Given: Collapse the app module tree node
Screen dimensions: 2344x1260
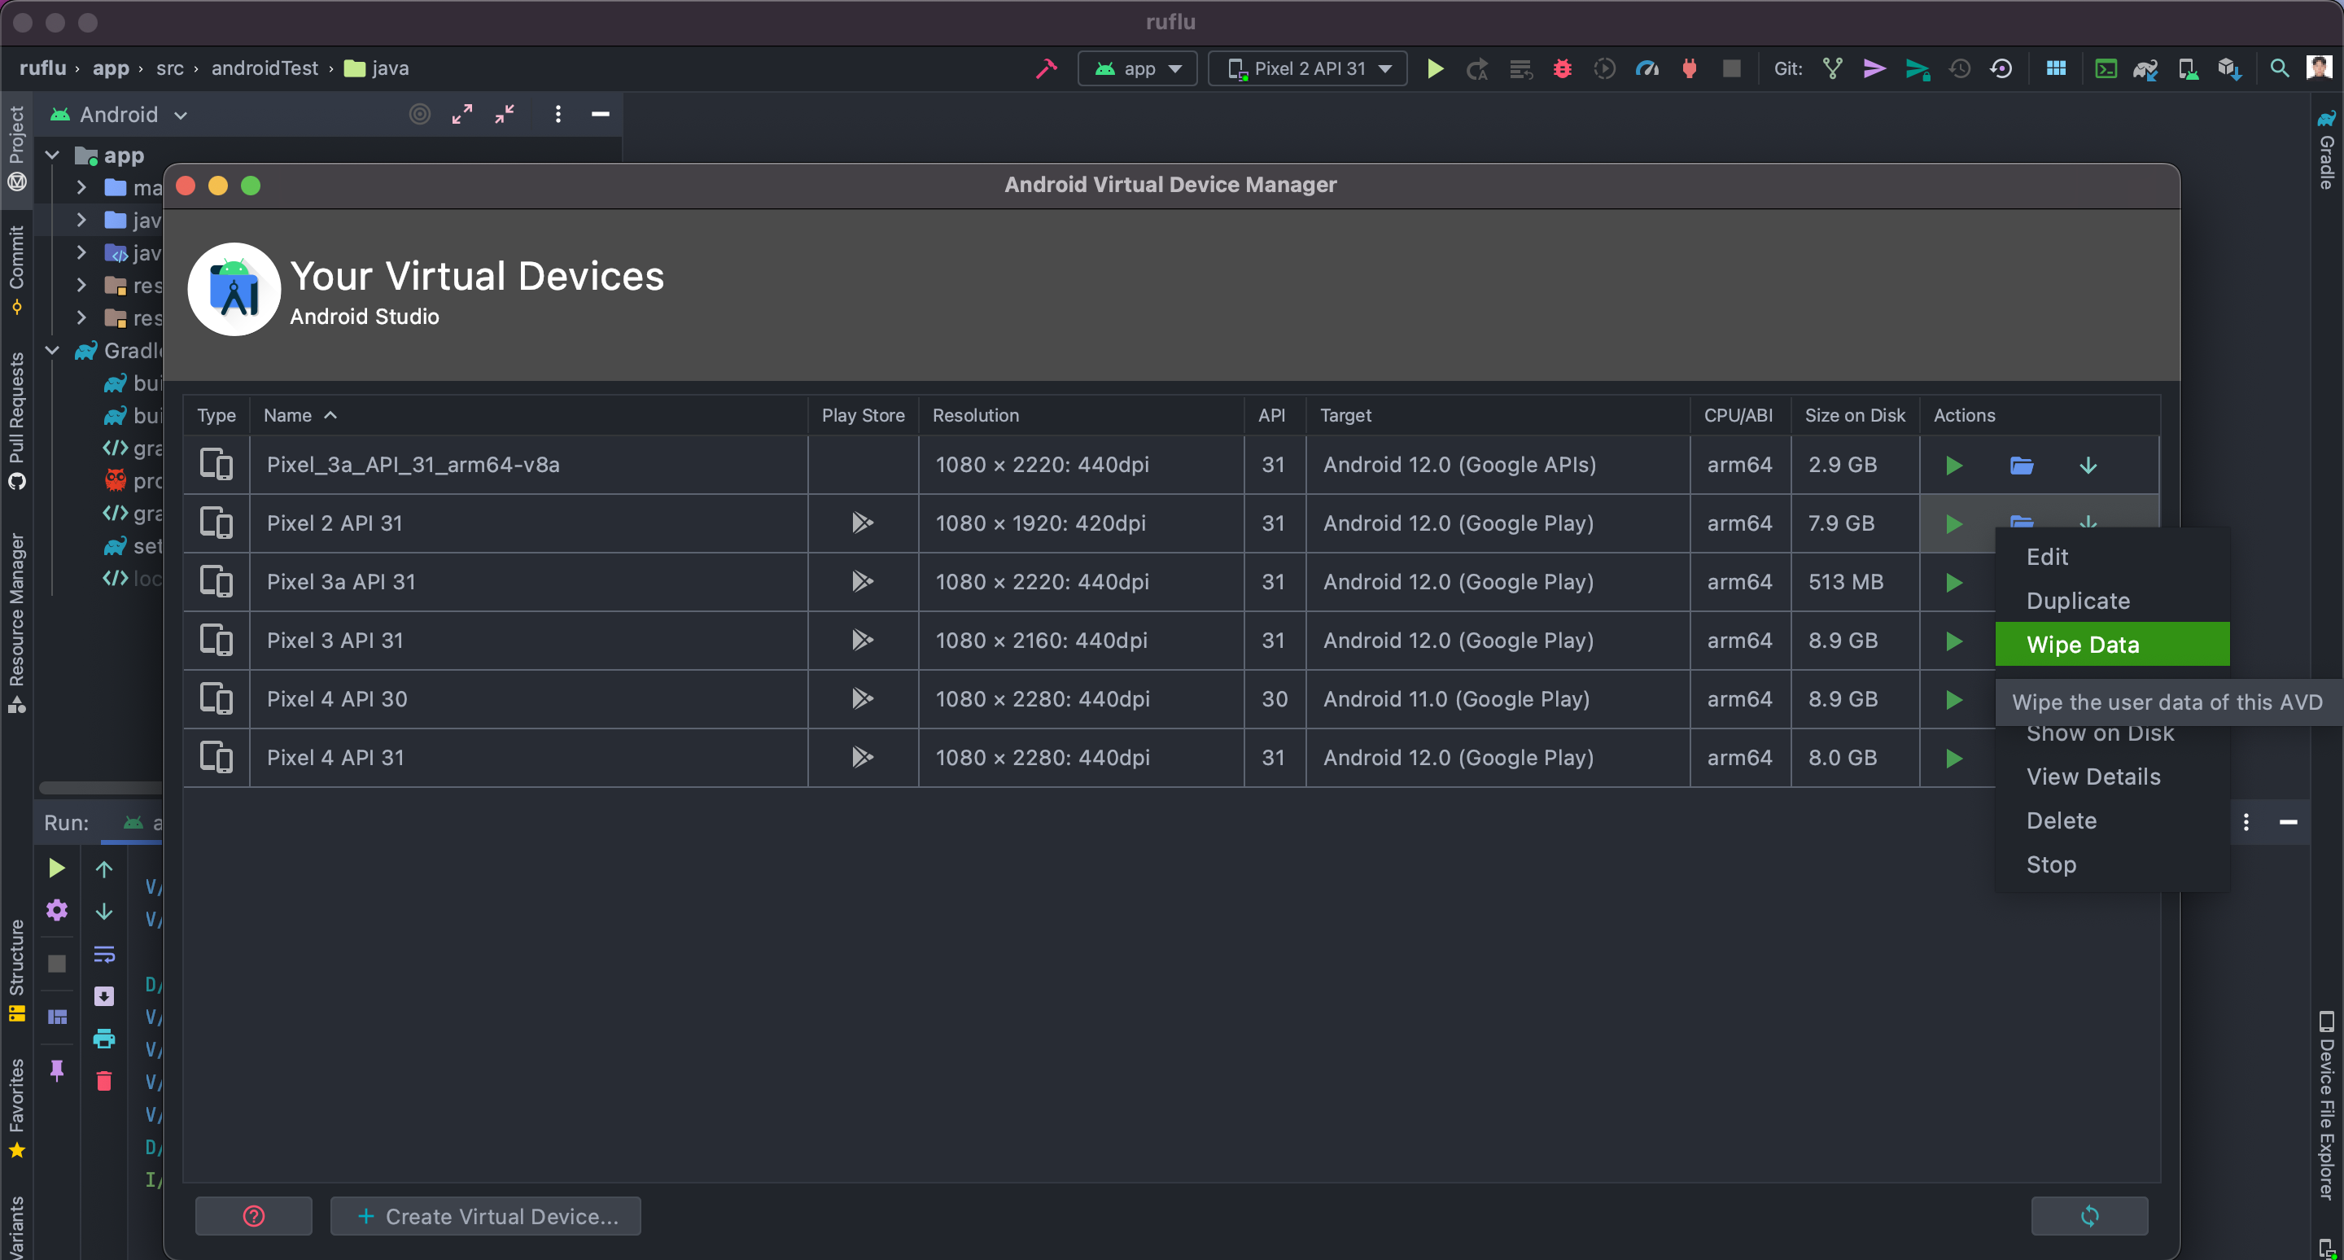Looking at the screenshot, I should coord(53,155).
